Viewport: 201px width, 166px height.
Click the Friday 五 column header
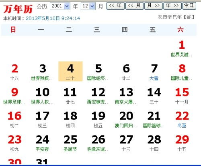point(152,30)
